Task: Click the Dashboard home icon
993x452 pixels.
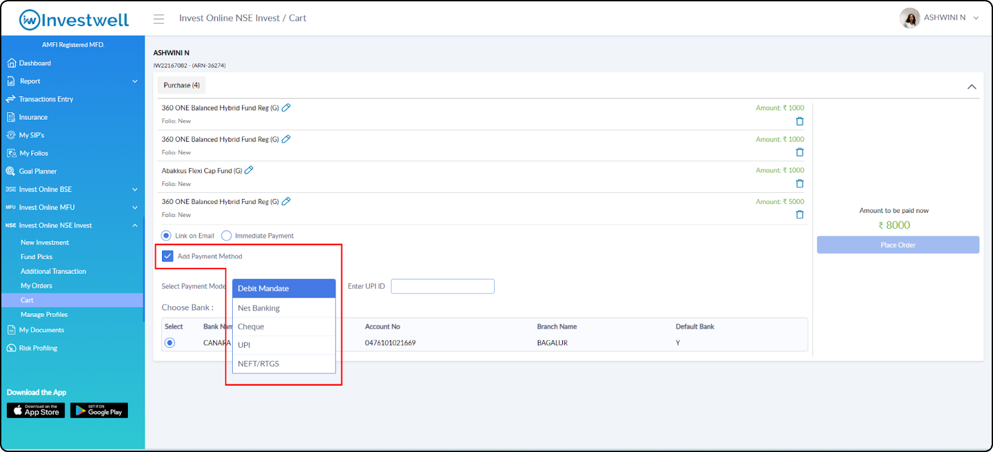Action: click(11, 63)
